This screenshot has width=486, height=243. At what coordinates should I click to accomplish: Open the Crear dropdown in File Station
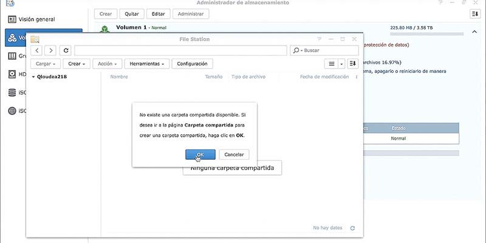[x=77, y=64]
